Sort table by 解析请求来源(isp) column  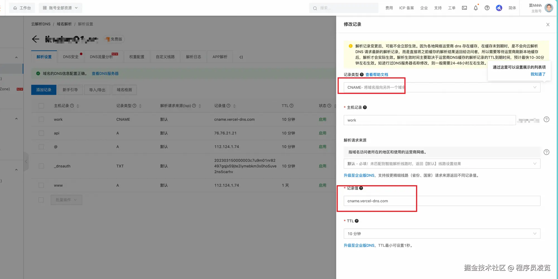pyautogui.click(x=200, y=106)
